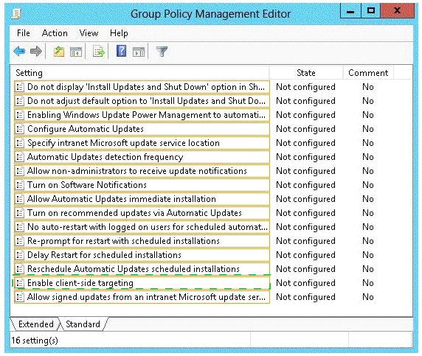Click the Filter funnel toolbar icon
The height and width of the screenshot is (356, 422).
click(162, 52)
